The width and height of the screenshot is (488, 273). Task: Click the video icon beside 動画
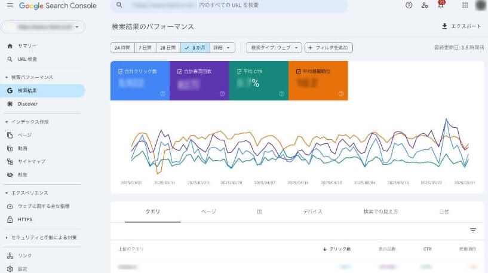click(10, 149)
